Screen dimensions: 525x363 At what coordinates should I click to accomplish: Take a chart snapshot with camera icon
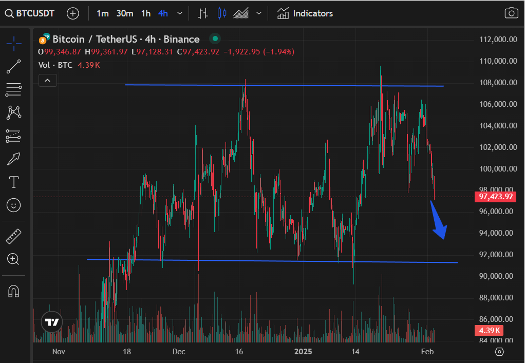tap(511, 13)
